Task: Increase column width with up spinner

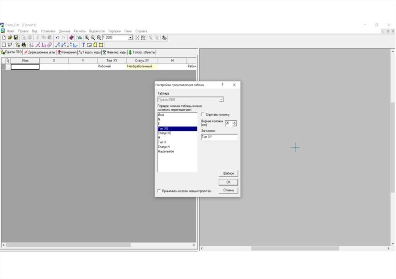Action: pyautogui.click(x=235, y=122)
